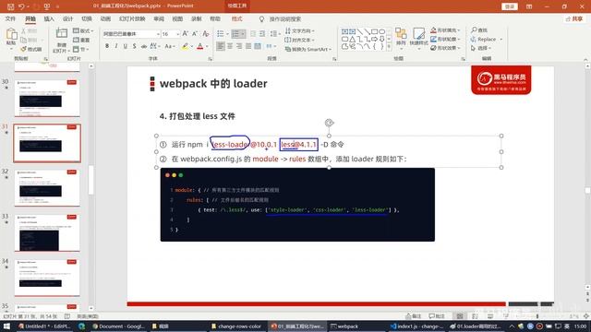591x332 pixels.
Task: Open Edge browser icon in taskbar
Action: pyautogui.click(x=81, y=326)
